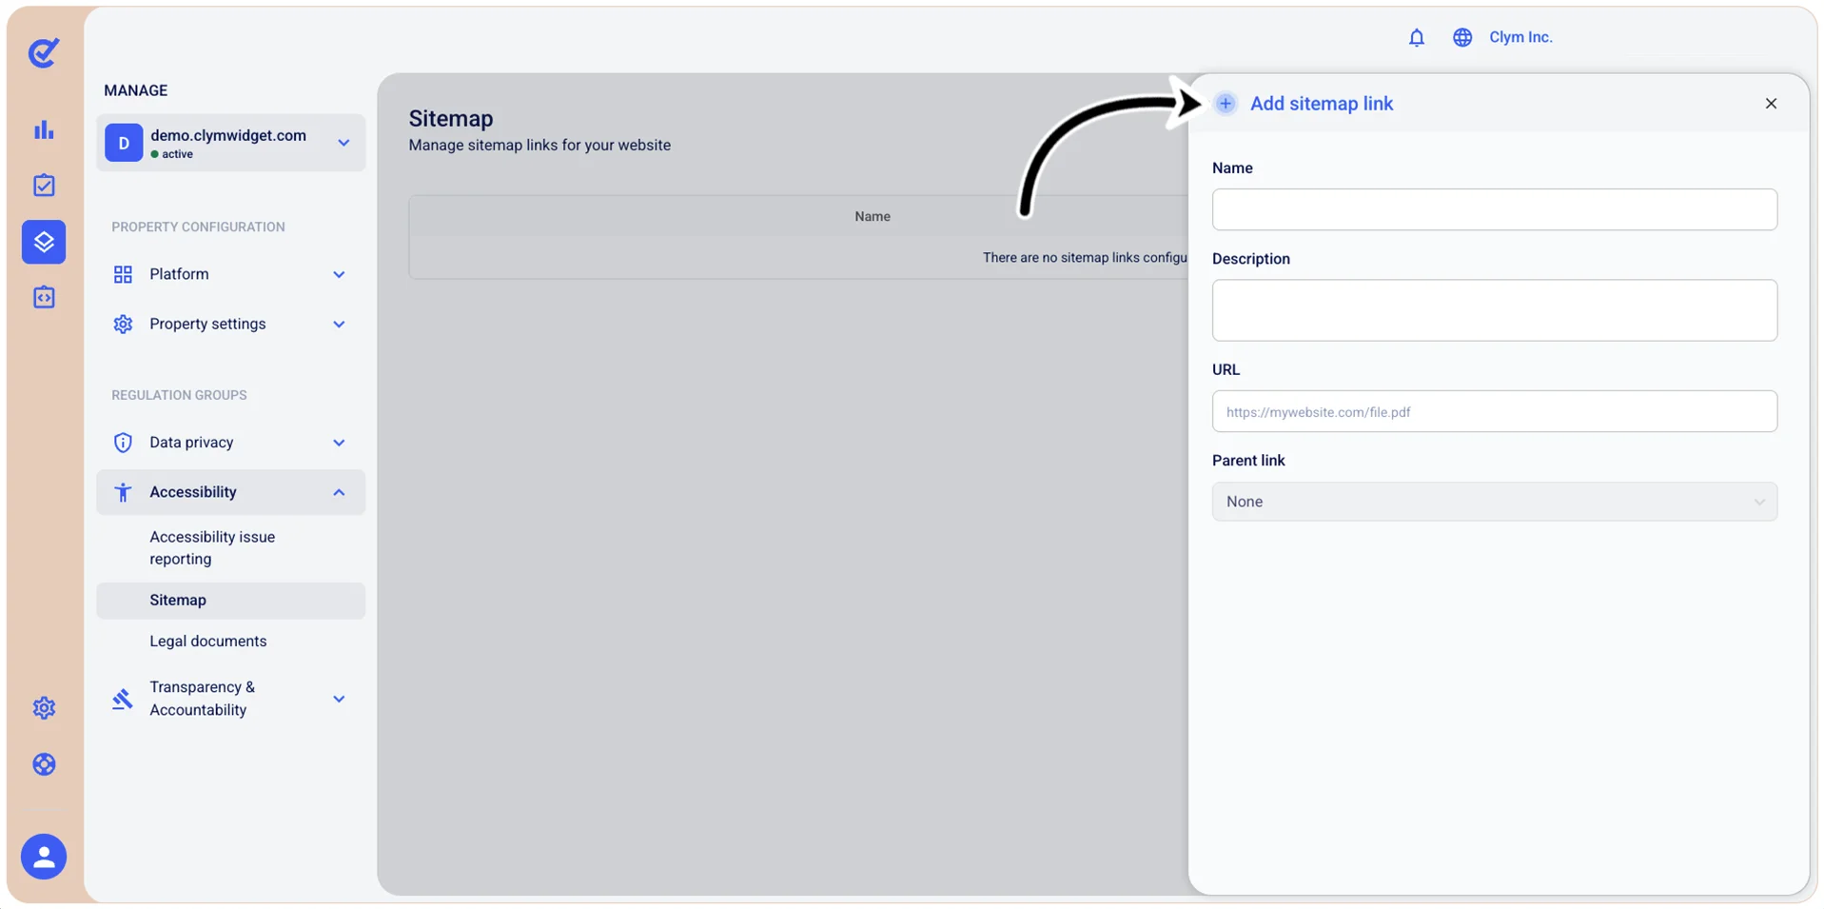Click the Name column header
This screenshot has height=909, width=1824.
tap(872, 216)
